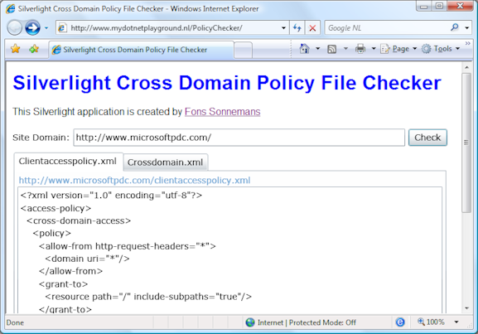Open the microsoftpdc clientaccesspolicy.xml link
The height and width of the screenshot is (334, 478).
134,181
